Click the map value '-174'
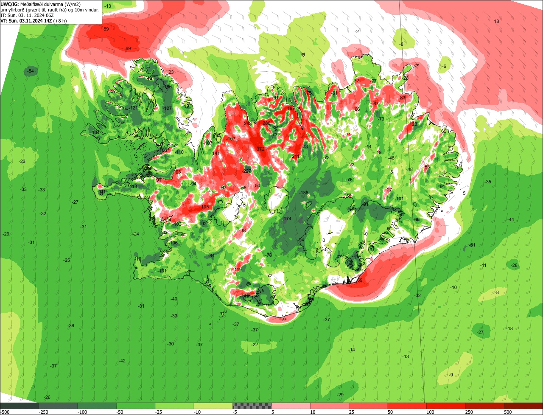The height and width of the screenshot is (415, 543). (287, 219)
